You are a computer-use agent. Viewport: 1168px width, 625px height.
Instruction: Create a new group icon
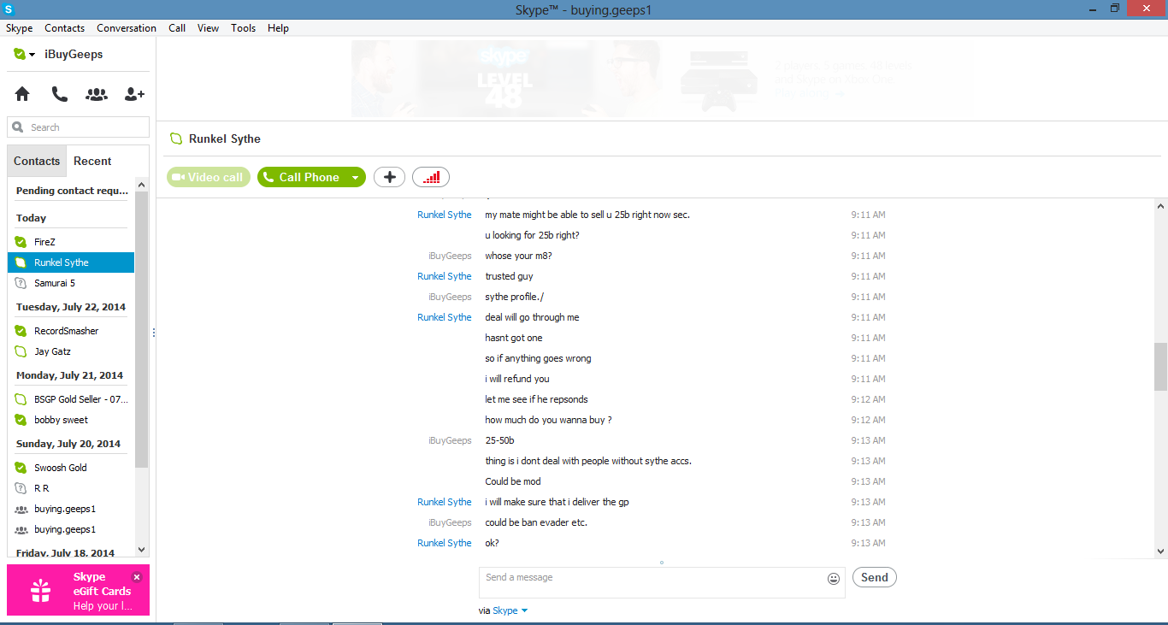point(97,94)
